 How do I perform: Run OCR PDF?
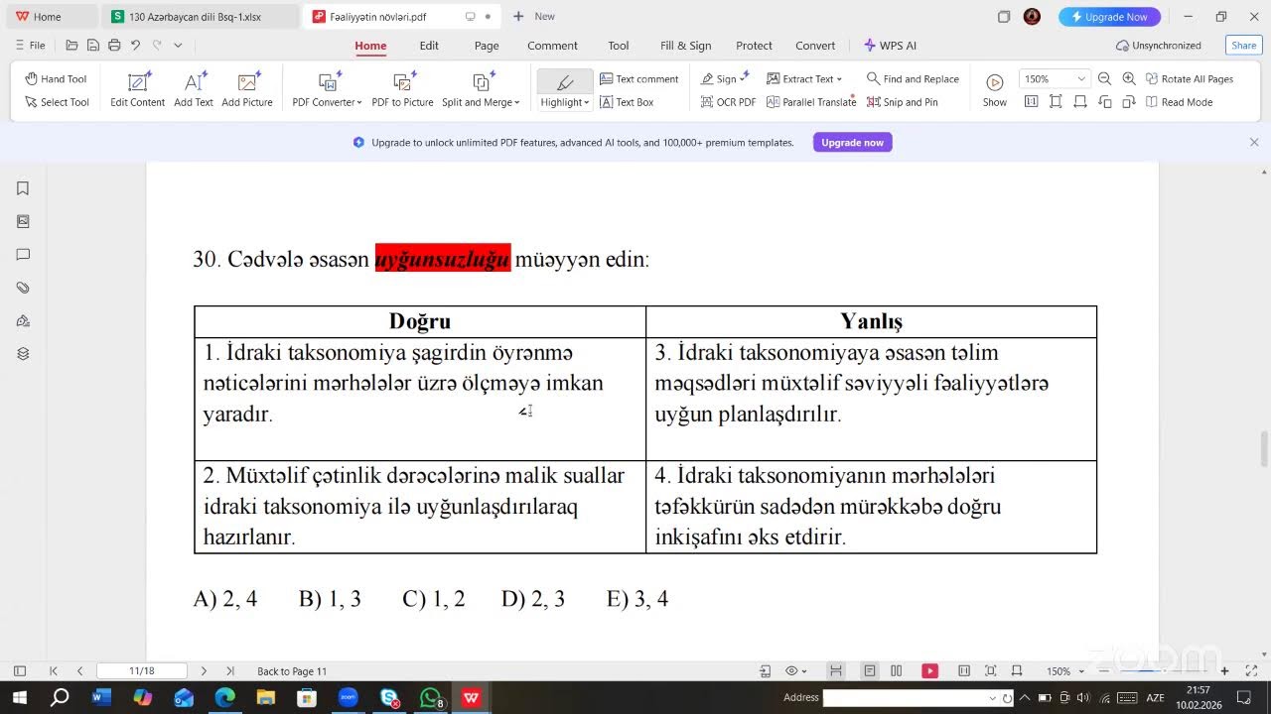click(728, 102)
